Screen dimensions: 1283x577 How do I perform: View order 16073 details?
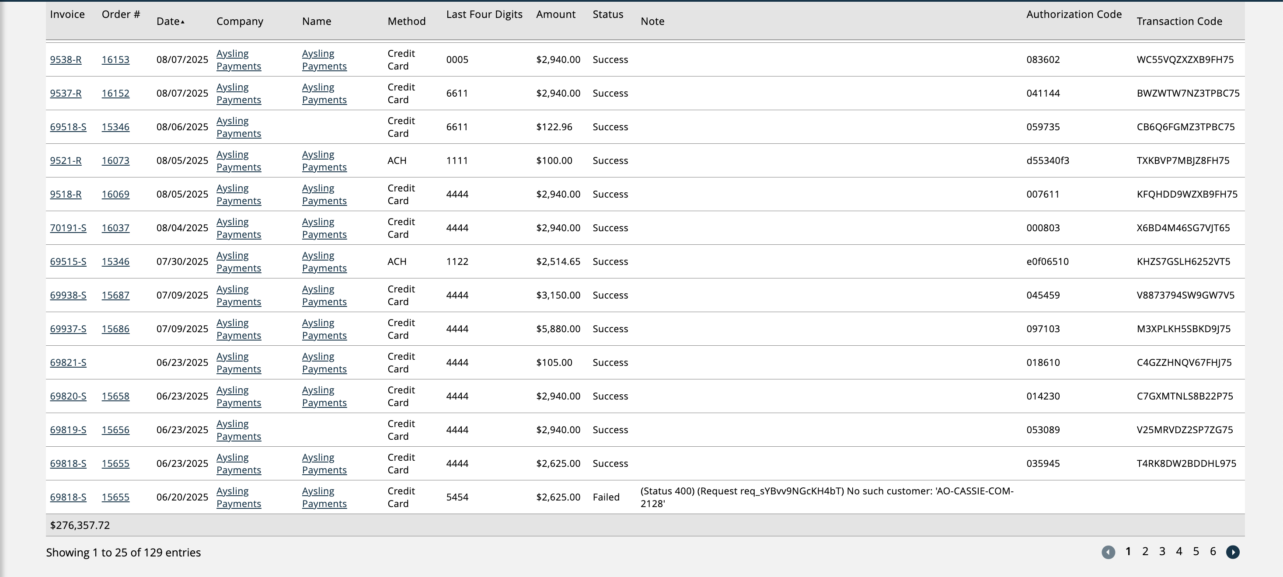(115, 161)
